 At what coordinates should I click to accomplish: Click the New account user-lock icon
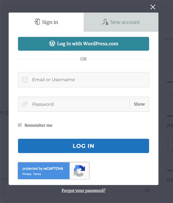(x=105, y=22)
